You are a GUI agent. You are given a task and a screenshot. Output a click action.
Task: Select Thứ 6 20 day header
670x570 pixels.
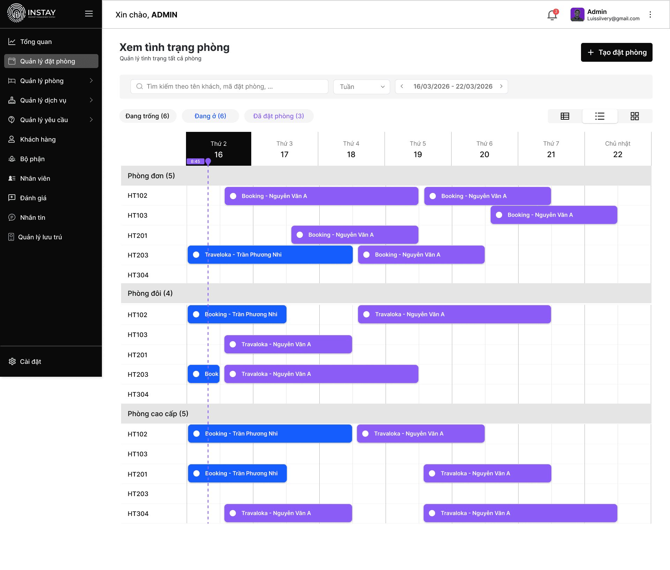pyautogui.click(x=484, y=149)
